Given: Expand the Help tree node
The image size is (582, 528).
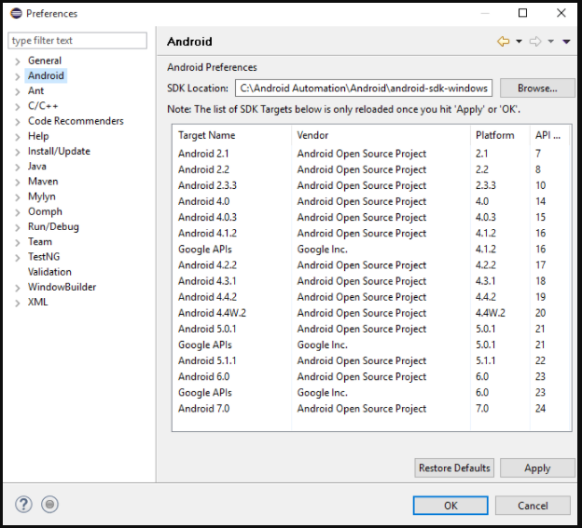Looking at the screenshot, I should (x=18, y=137).
